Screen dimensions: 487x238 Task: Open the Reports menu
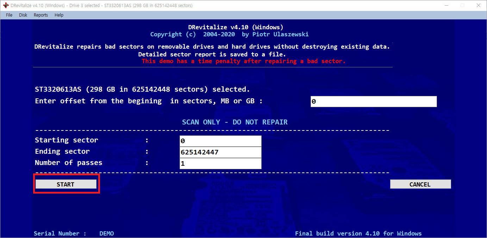tap(41, 15)
